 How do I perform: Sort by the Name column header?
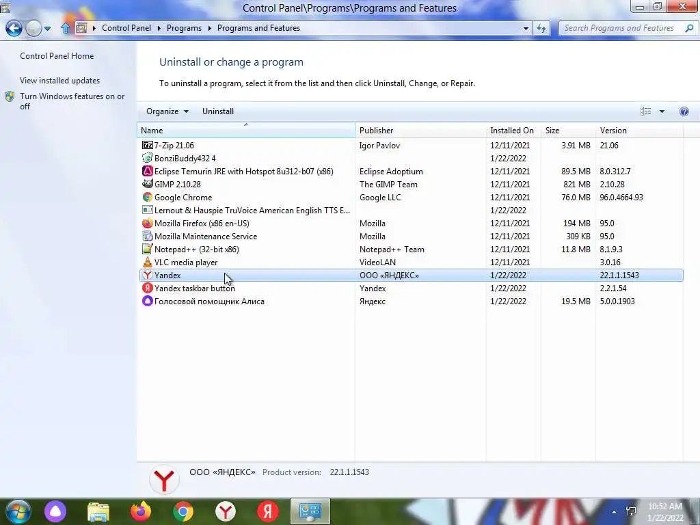(x=246, y=131)
